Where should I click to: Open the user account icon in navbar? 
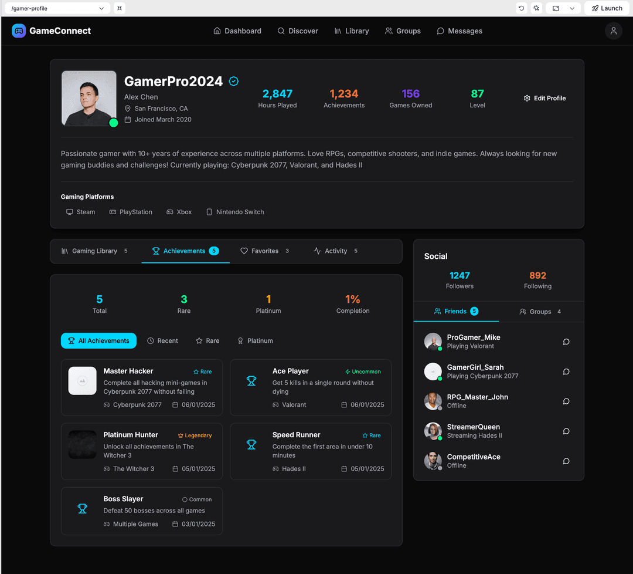613,31
